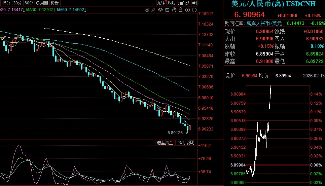Click MA30: 7.12912 label

click(41, 10)
